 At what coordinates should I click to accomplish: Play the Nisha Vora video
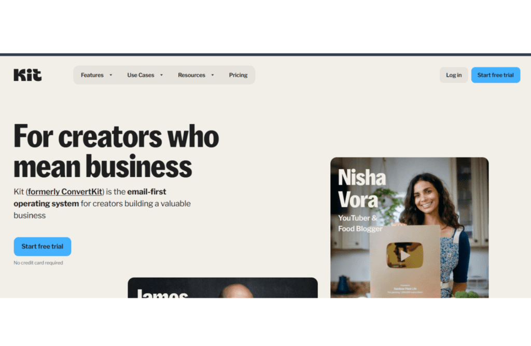point(404,255)
